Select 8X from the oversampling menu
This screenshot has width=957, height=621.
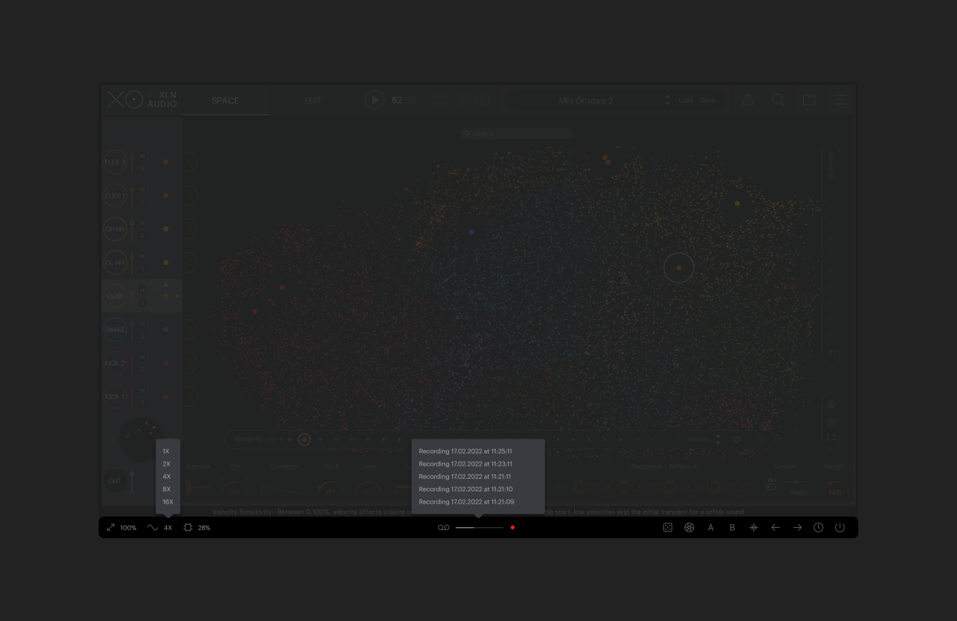click(166, 489)
